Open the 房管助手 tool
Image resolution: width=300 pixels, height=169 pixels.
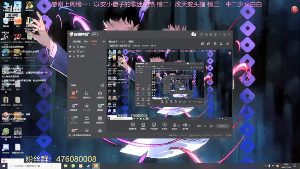point(87,95)
